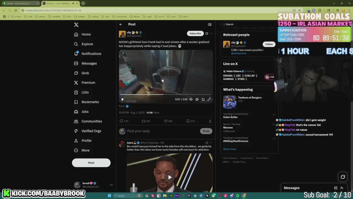Open a new browser tab
Screen dimensions: 353x199
(x=83, y=3)
